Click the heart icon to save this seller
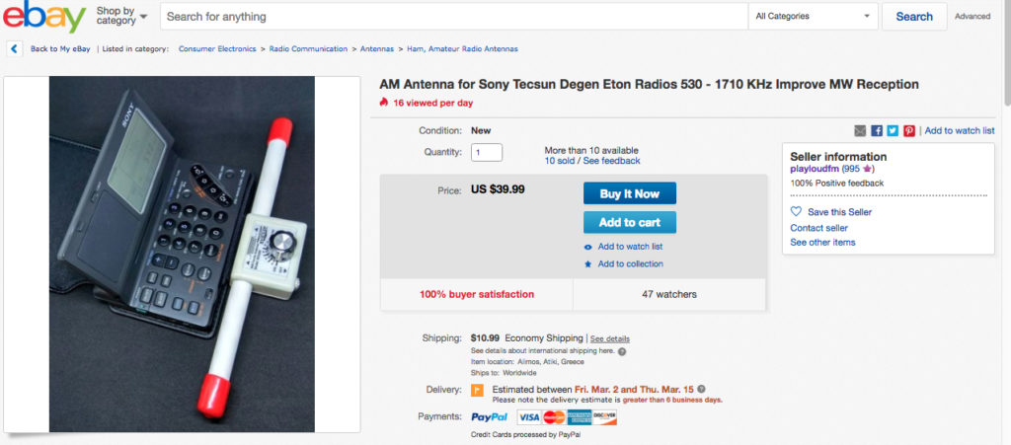Viewport: 1011px width, 445px height. coord(797,211)
